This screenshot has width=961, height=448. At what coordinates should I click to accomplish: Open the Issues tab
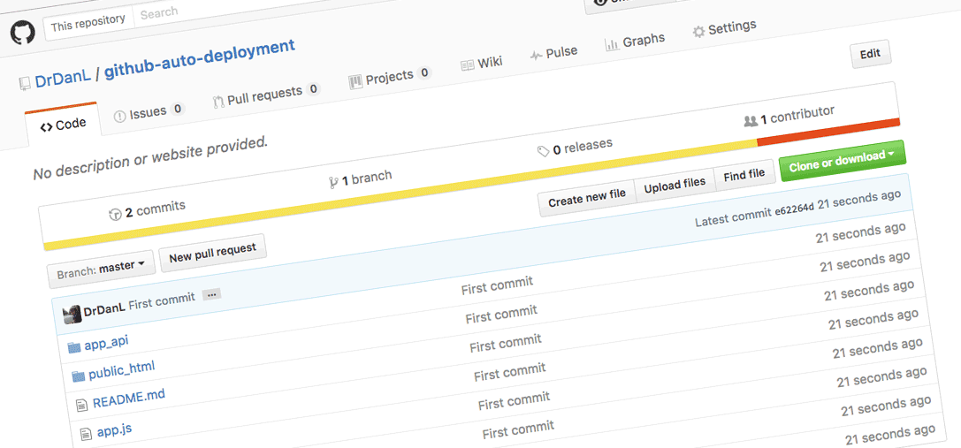pyautogui.click(x=149, y=112)
